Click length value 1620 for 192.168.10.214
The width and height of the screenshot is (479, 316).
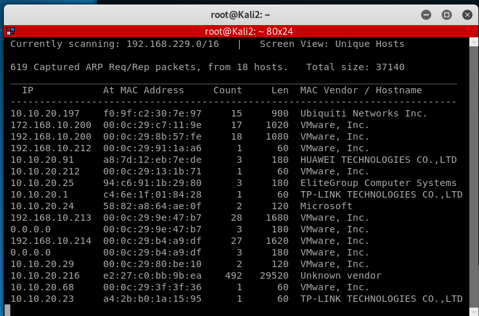[277, 241]
